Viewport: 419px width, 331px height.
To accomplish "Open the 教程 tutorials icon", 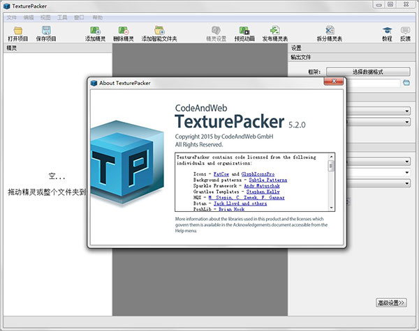I will [387, 31].
